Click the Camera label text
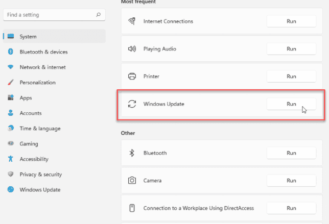Image resolution: width=329 pixels, height=224 pixels. click(152, 181)
